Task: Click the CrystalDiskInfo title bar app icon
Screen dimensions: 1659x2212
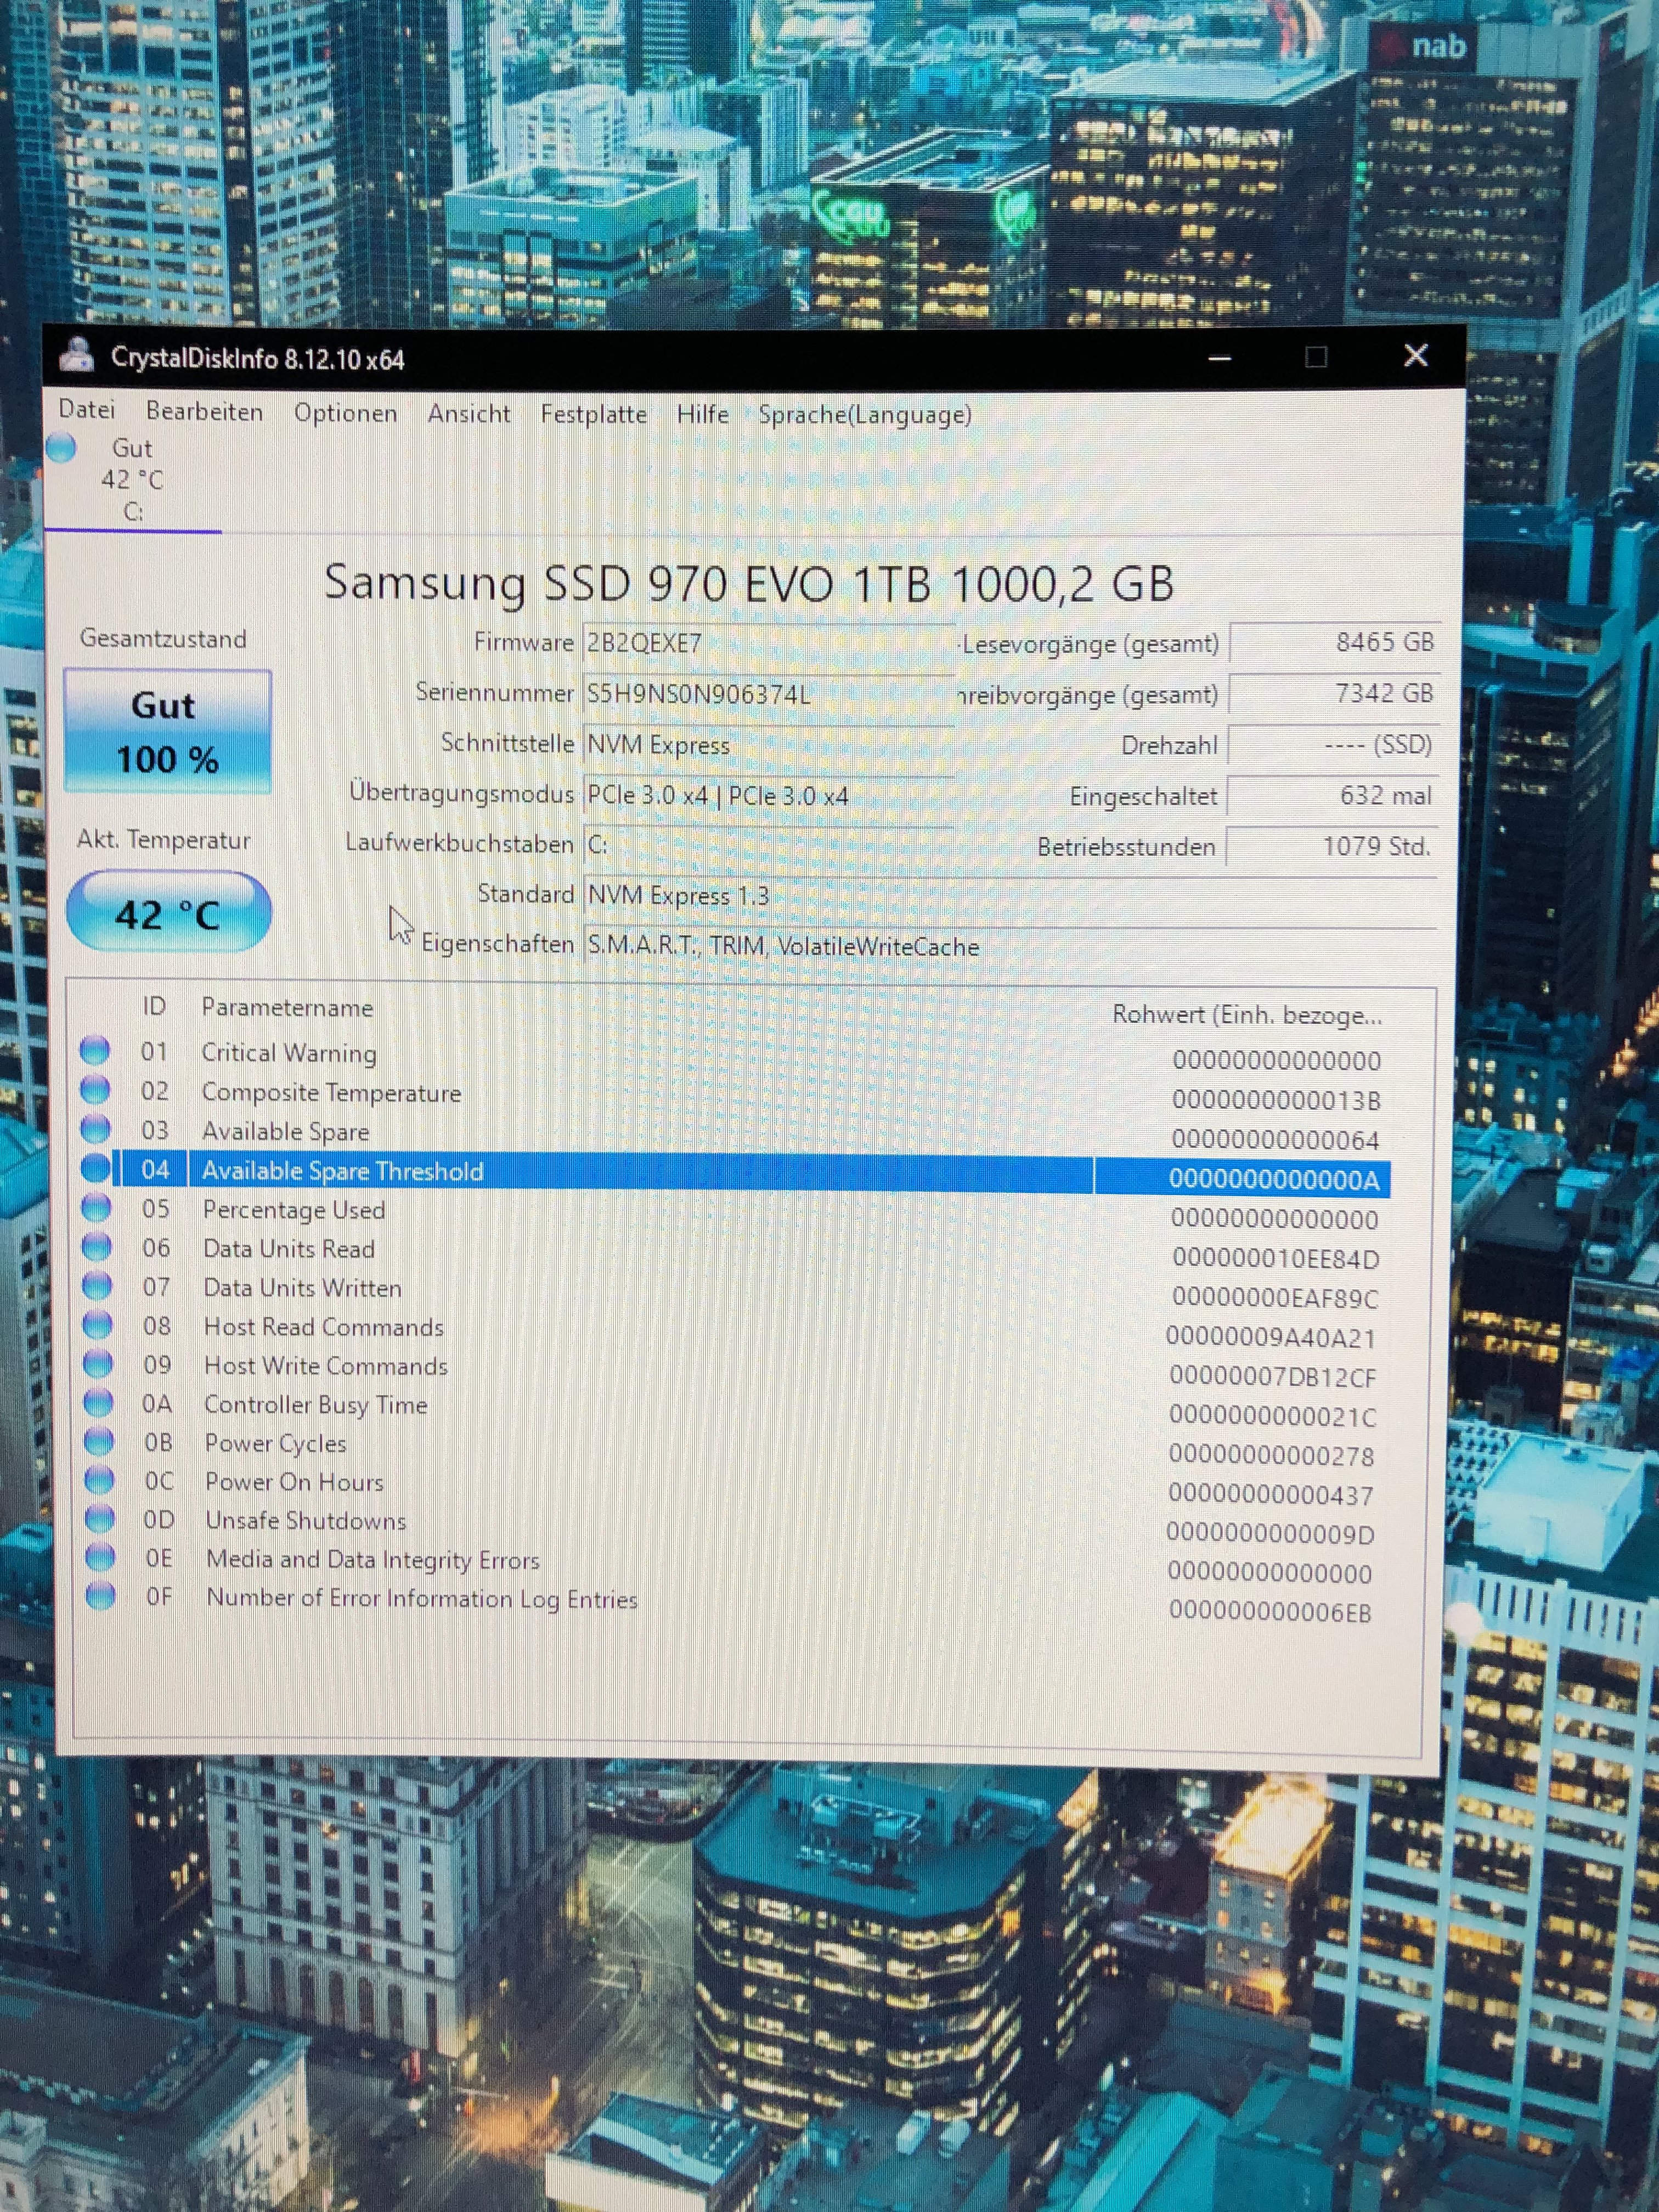Action: tap(77, 355)
